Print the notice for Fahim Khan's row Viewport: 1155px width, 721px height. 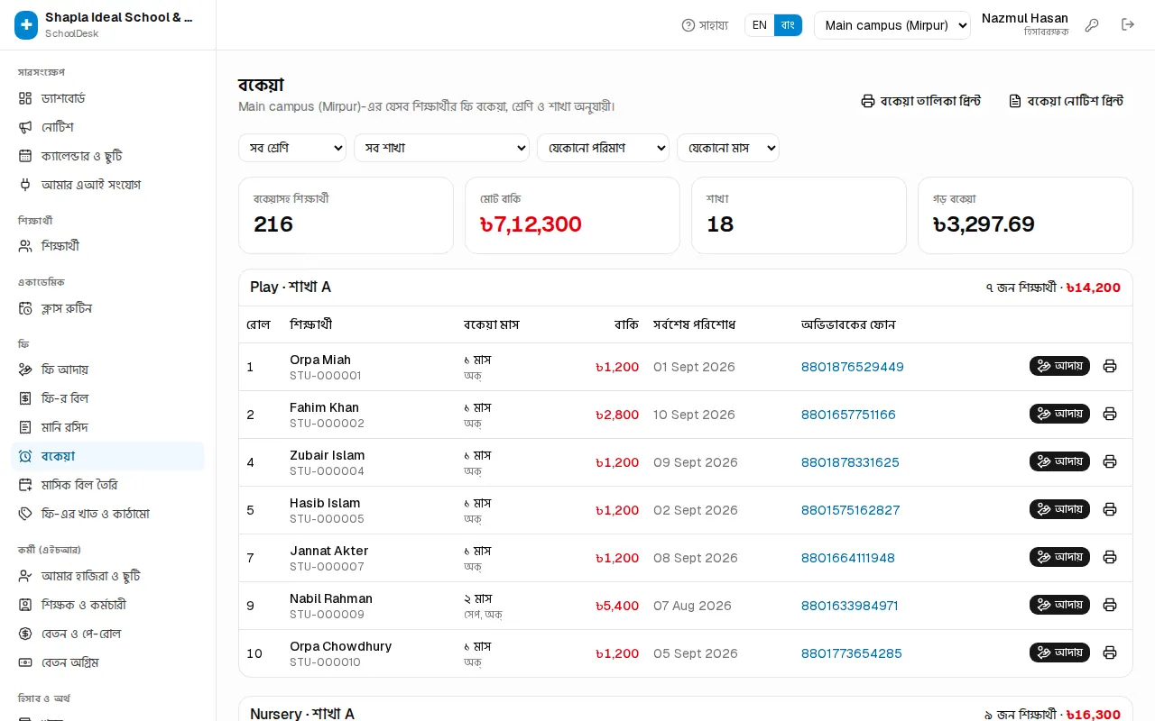[x=1110, y=414]
